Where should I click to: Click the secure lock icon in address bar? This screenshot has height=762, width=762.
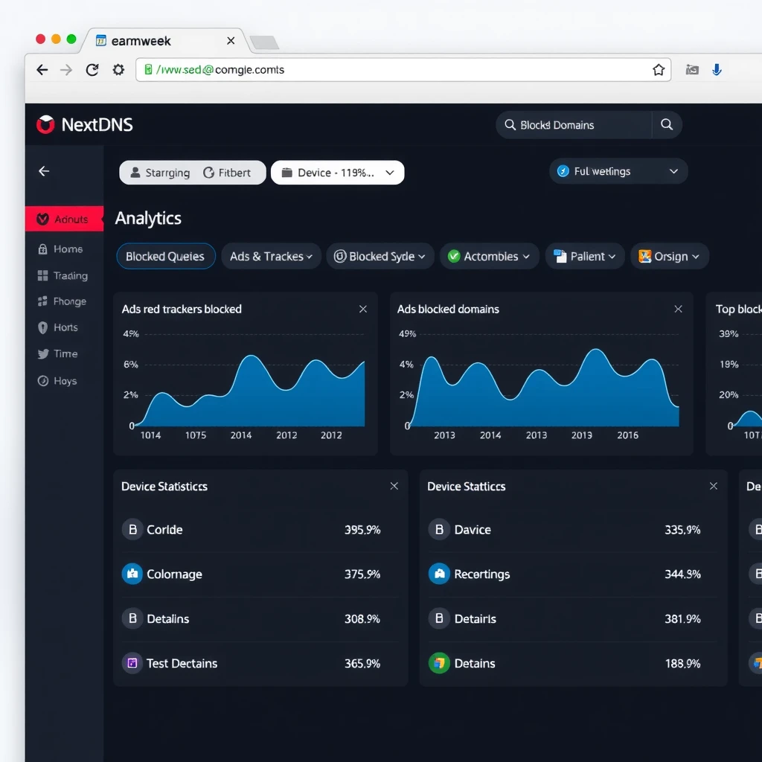tap(149, 69)
